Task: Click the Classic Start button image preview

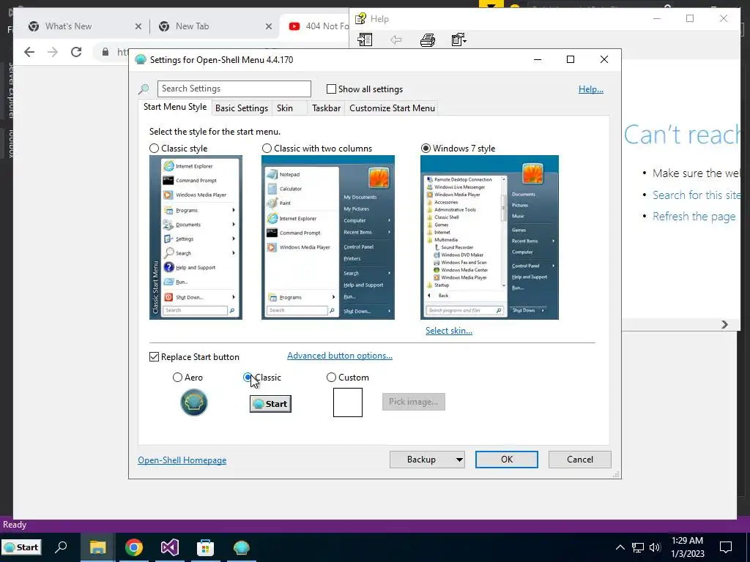Action: (270, 404)
